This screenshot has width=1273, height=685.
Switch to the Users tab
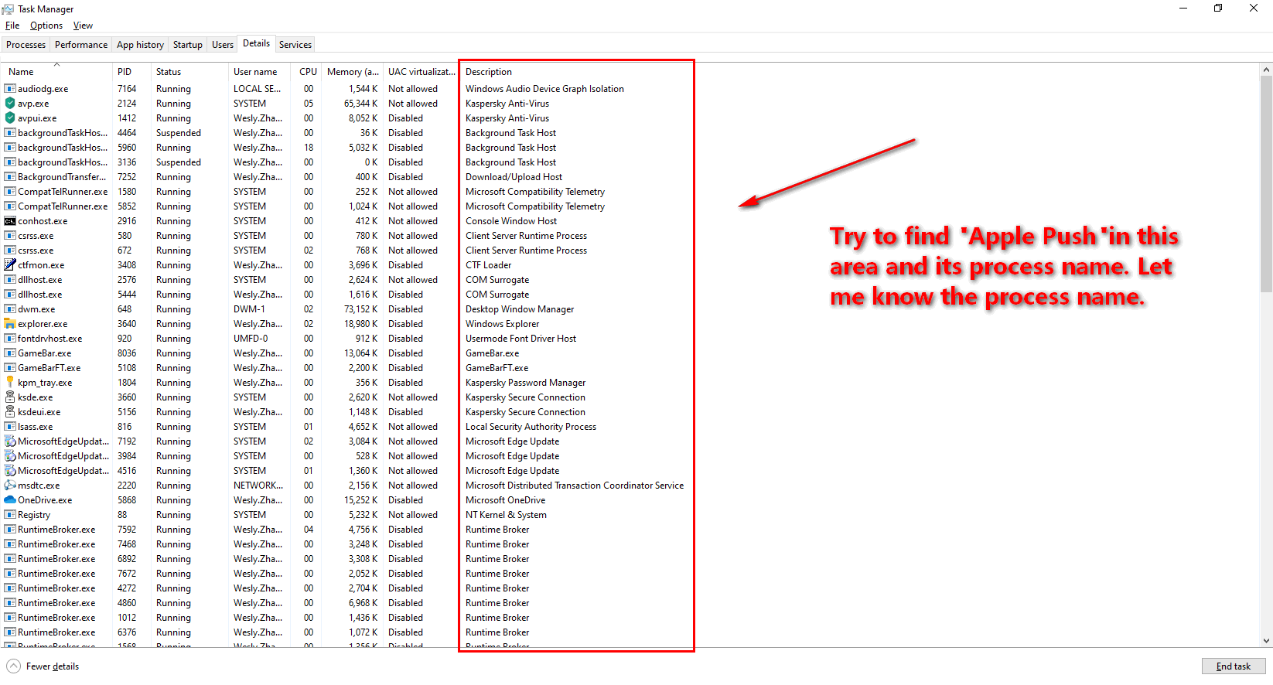coord(223,45)
